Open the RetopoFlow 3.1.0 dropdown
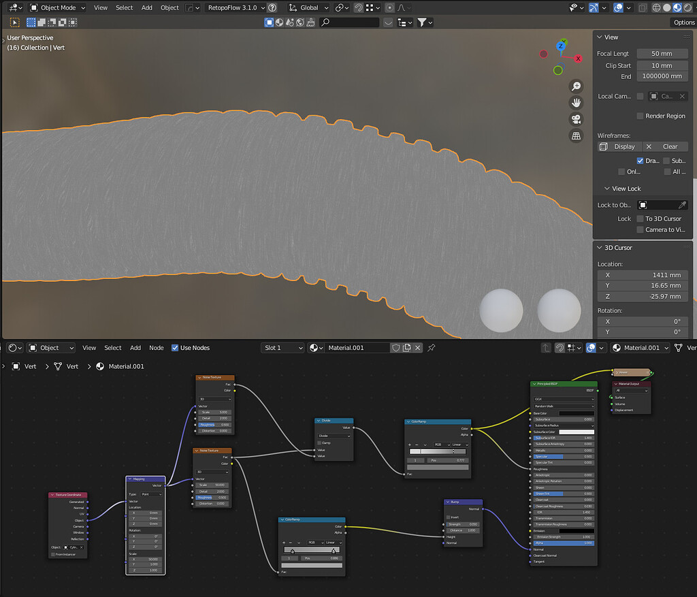The width and height of the screenshot is (697, 597). pos(237,7)
